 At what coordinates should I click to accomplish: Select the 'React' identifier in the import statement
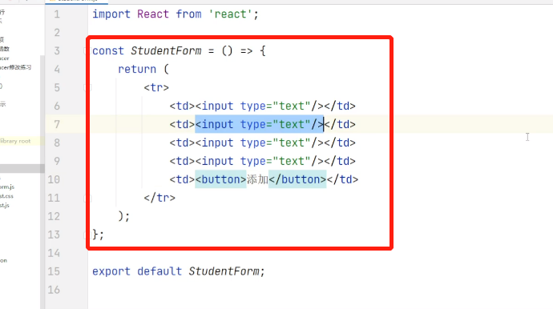(153, 14)
